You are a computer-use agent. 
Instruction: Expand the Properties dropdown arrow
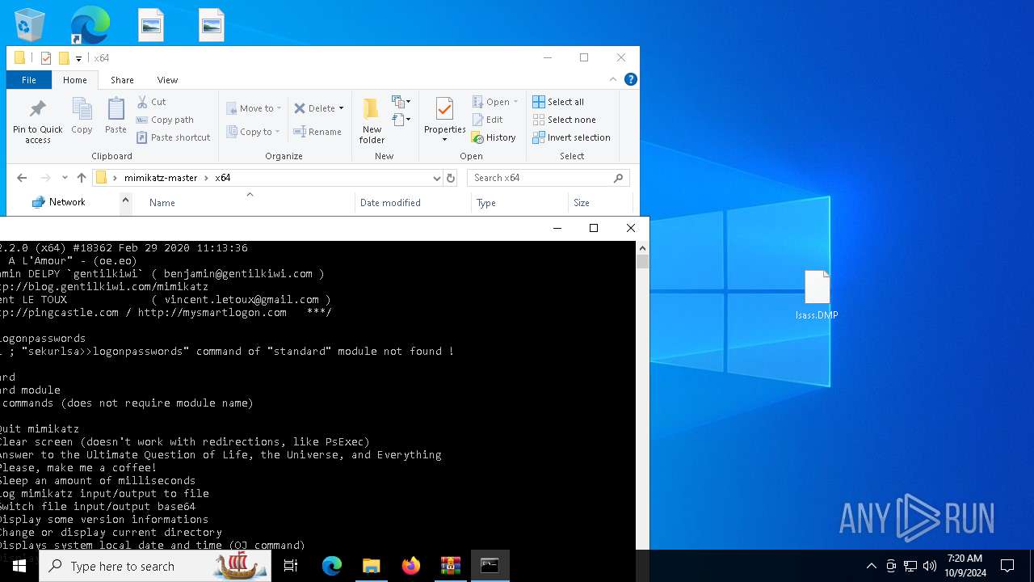444,140
